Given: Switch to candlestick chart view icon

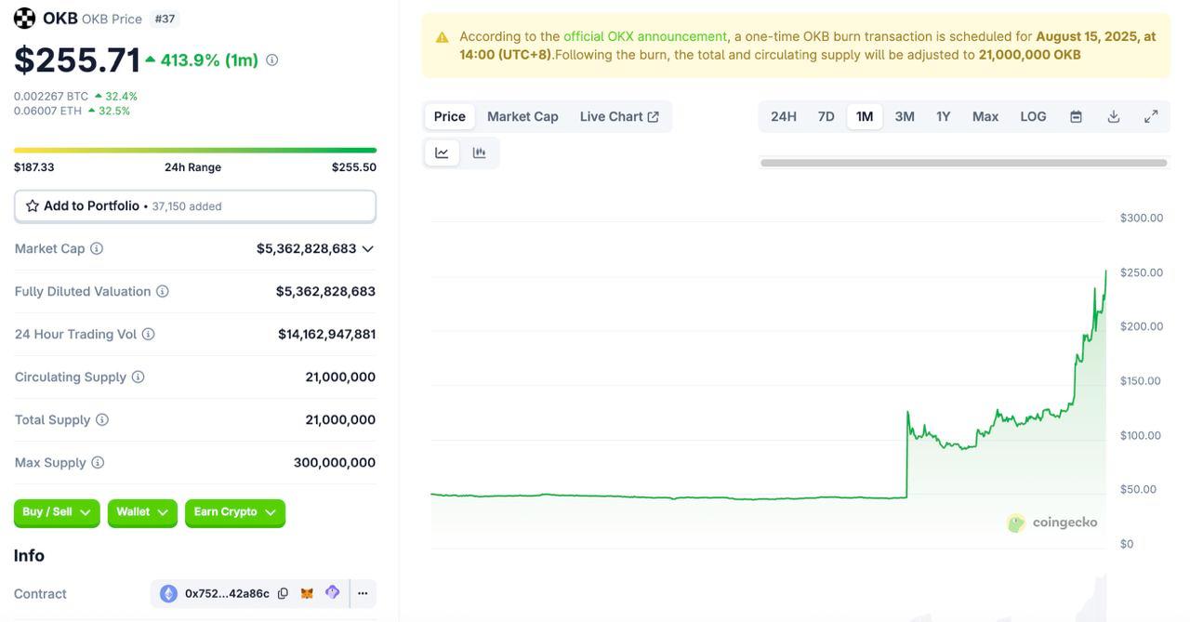Looking at the screenshot, I should [x=479, y=153].
